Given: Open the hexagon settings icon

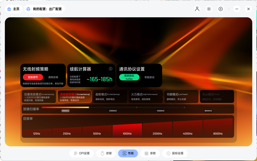Looking at the screenshot, I should tap(221, 9).
